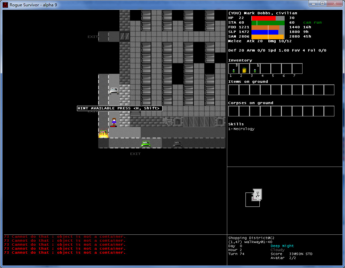345x268 pixels.
Task: Click the burning car with flames
Action: click(103, 134)
